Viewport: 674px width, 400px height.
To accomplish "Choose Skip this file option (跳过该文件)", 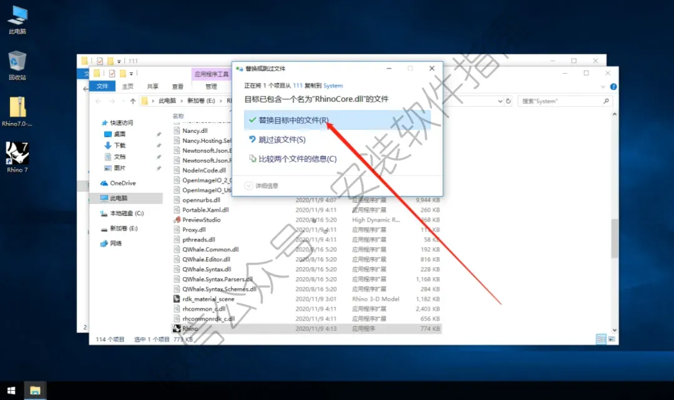I will (x=281, y=140).
